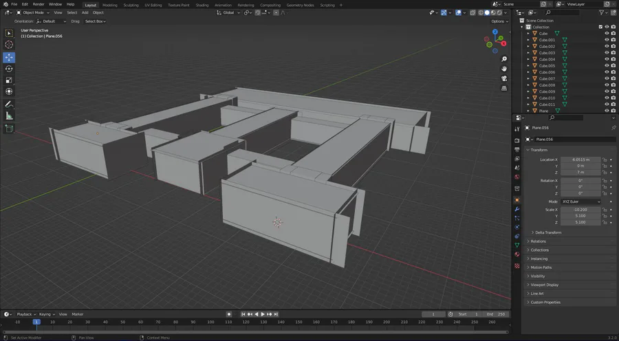Hide Cube.007 with its eye icon
The image size is (619, 341).
(x=607, y=78)
